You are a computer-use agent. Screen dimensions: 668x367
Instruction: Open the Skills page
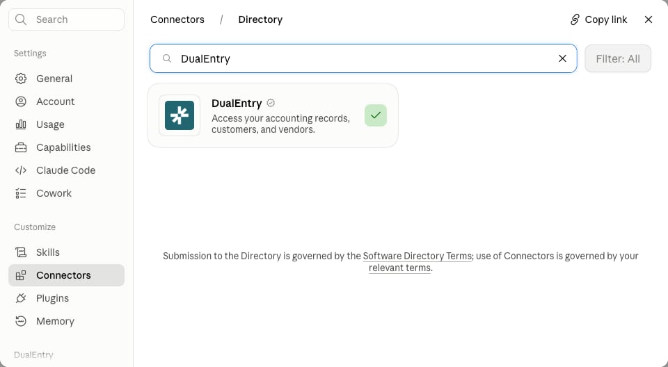[67, 252]
